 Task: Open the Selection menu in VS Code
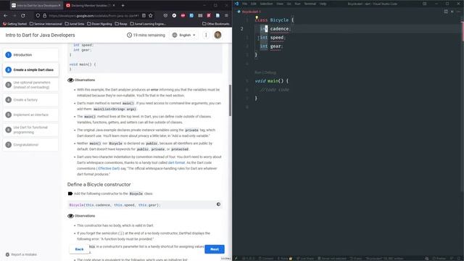(266, 4)
